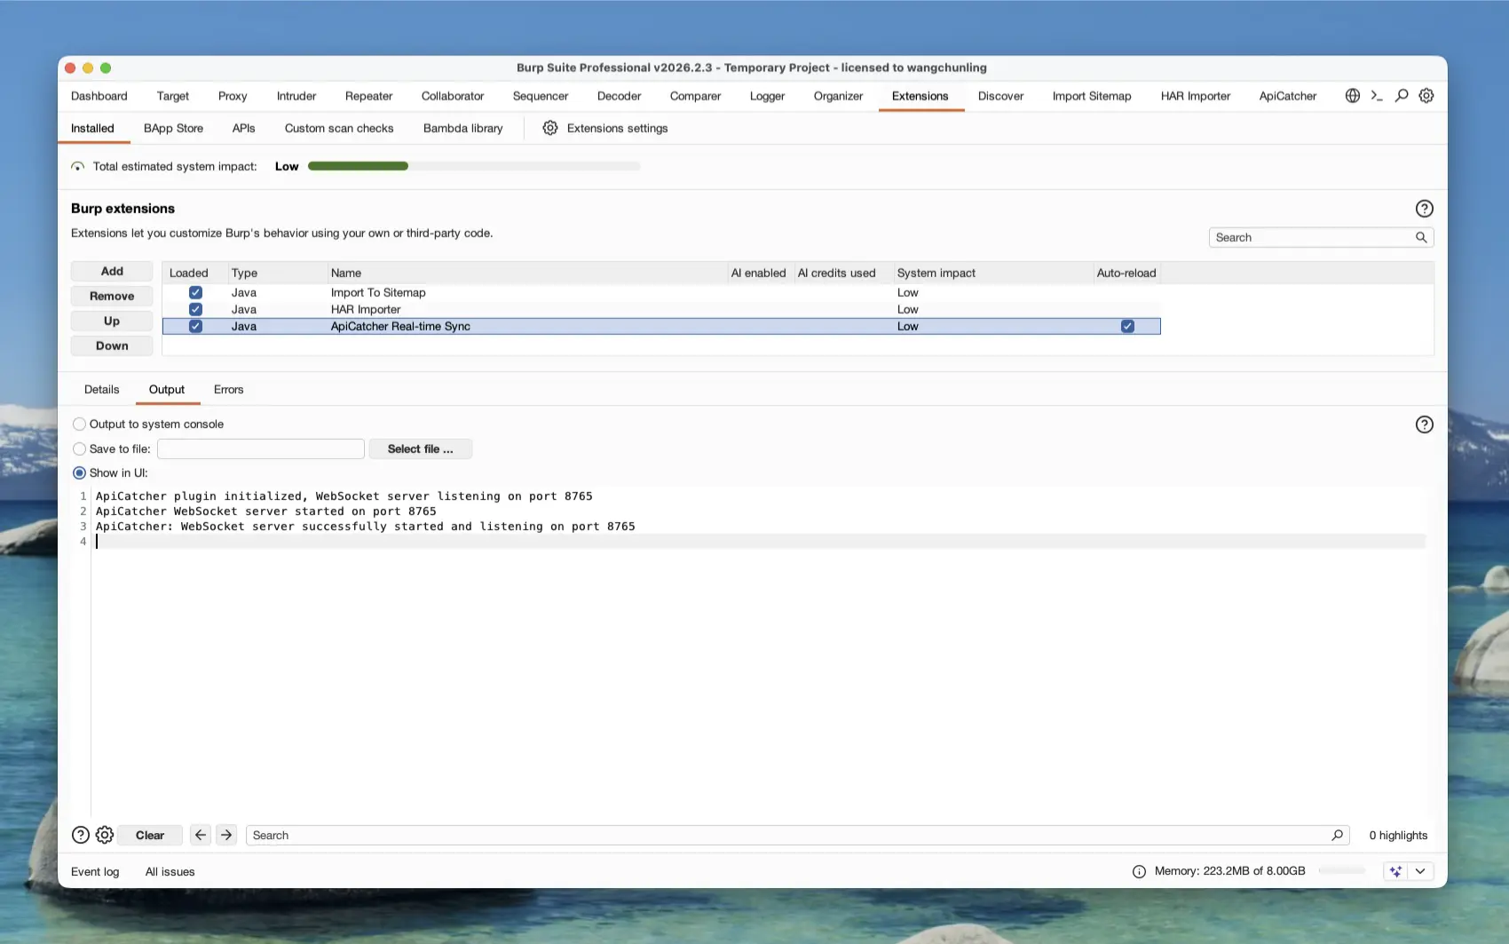This screenshot has height=944, width=1509.
Task: Open the Bambda library subtab
Action: pos(462,128)
